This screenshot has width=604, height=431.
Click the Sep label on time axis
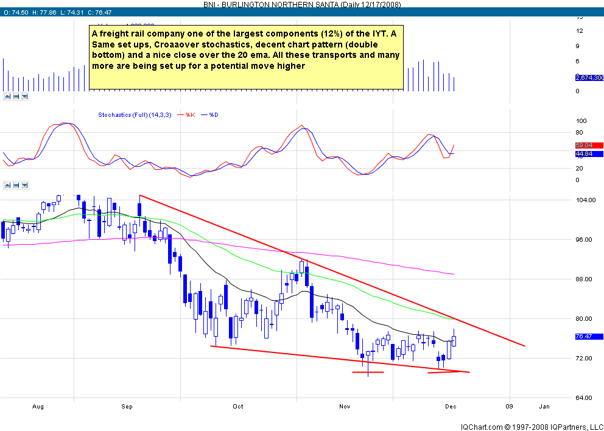[127, 407]
